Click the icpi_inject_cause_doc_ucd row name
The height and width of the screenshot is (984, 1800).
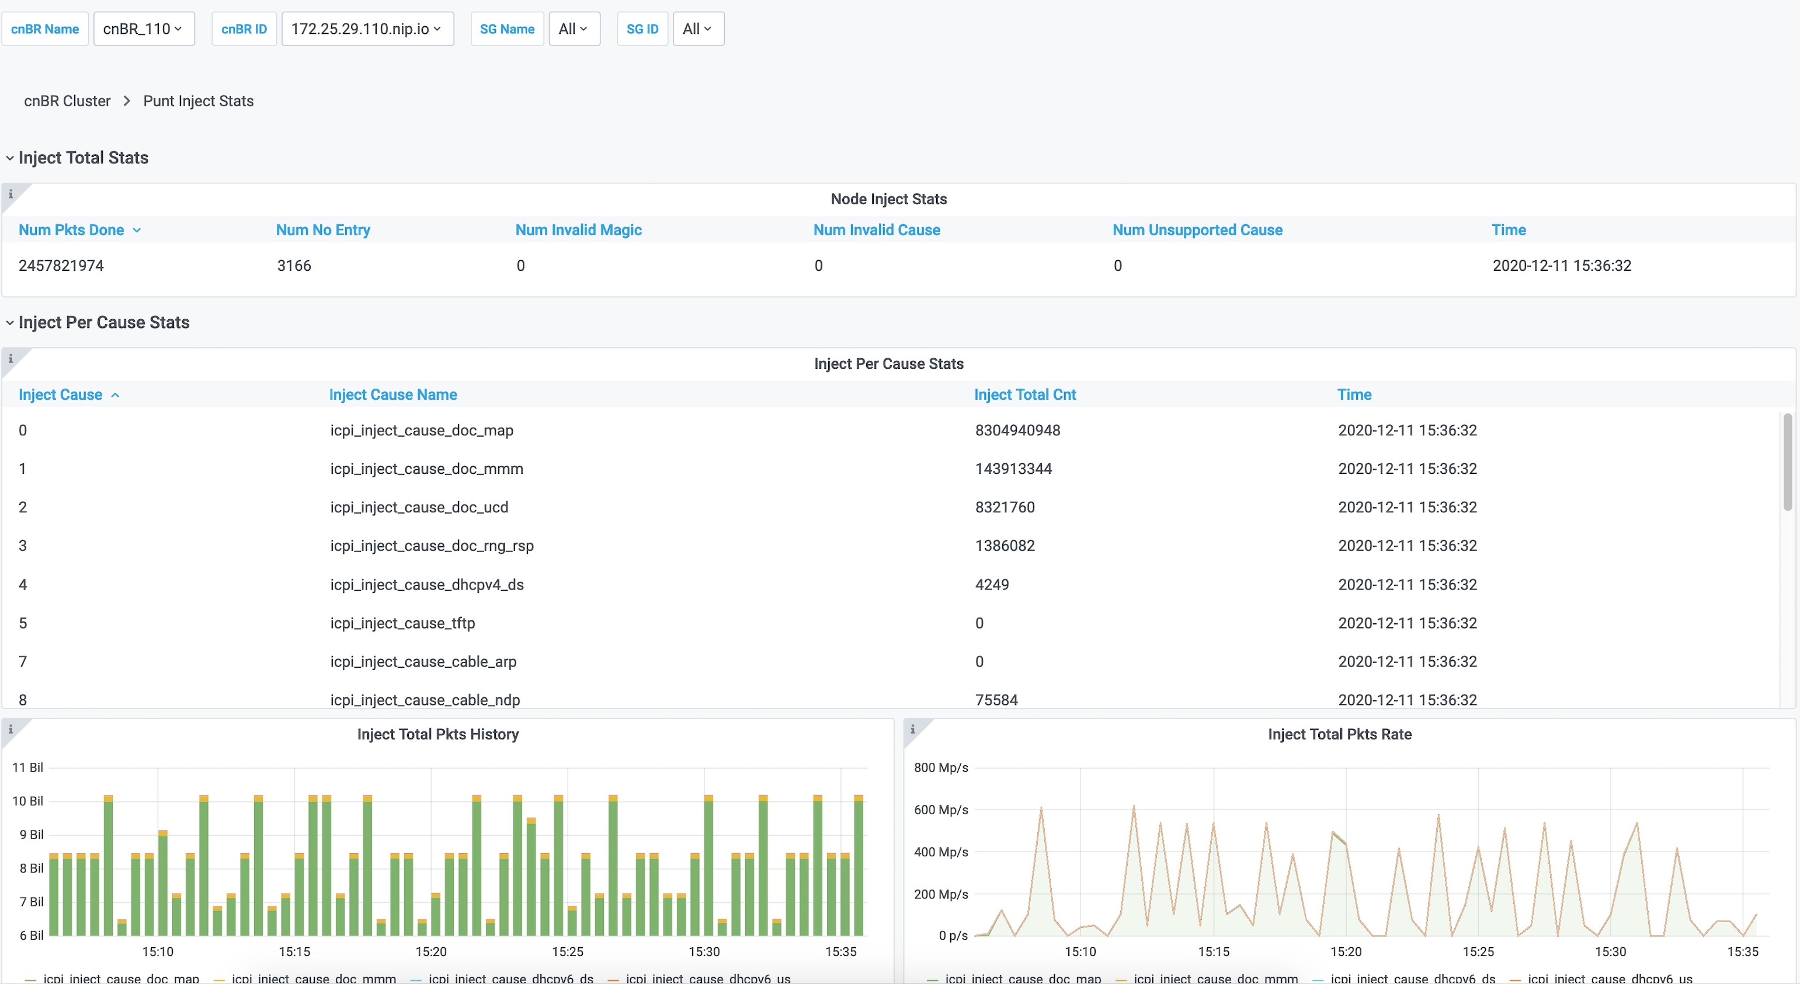[x=419, y=507]
